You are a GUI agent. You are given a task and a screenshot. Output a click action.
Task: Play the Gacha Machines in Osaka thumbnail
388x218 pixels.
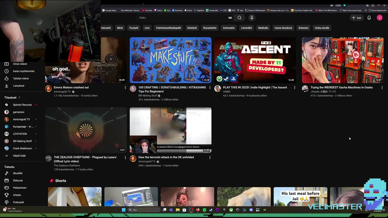tap(343, 60)
